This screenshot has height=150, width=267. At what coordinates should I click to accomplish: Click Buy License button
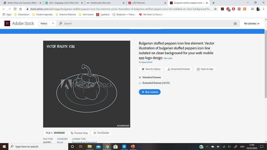pyautogui.click(x=150, y=92)
